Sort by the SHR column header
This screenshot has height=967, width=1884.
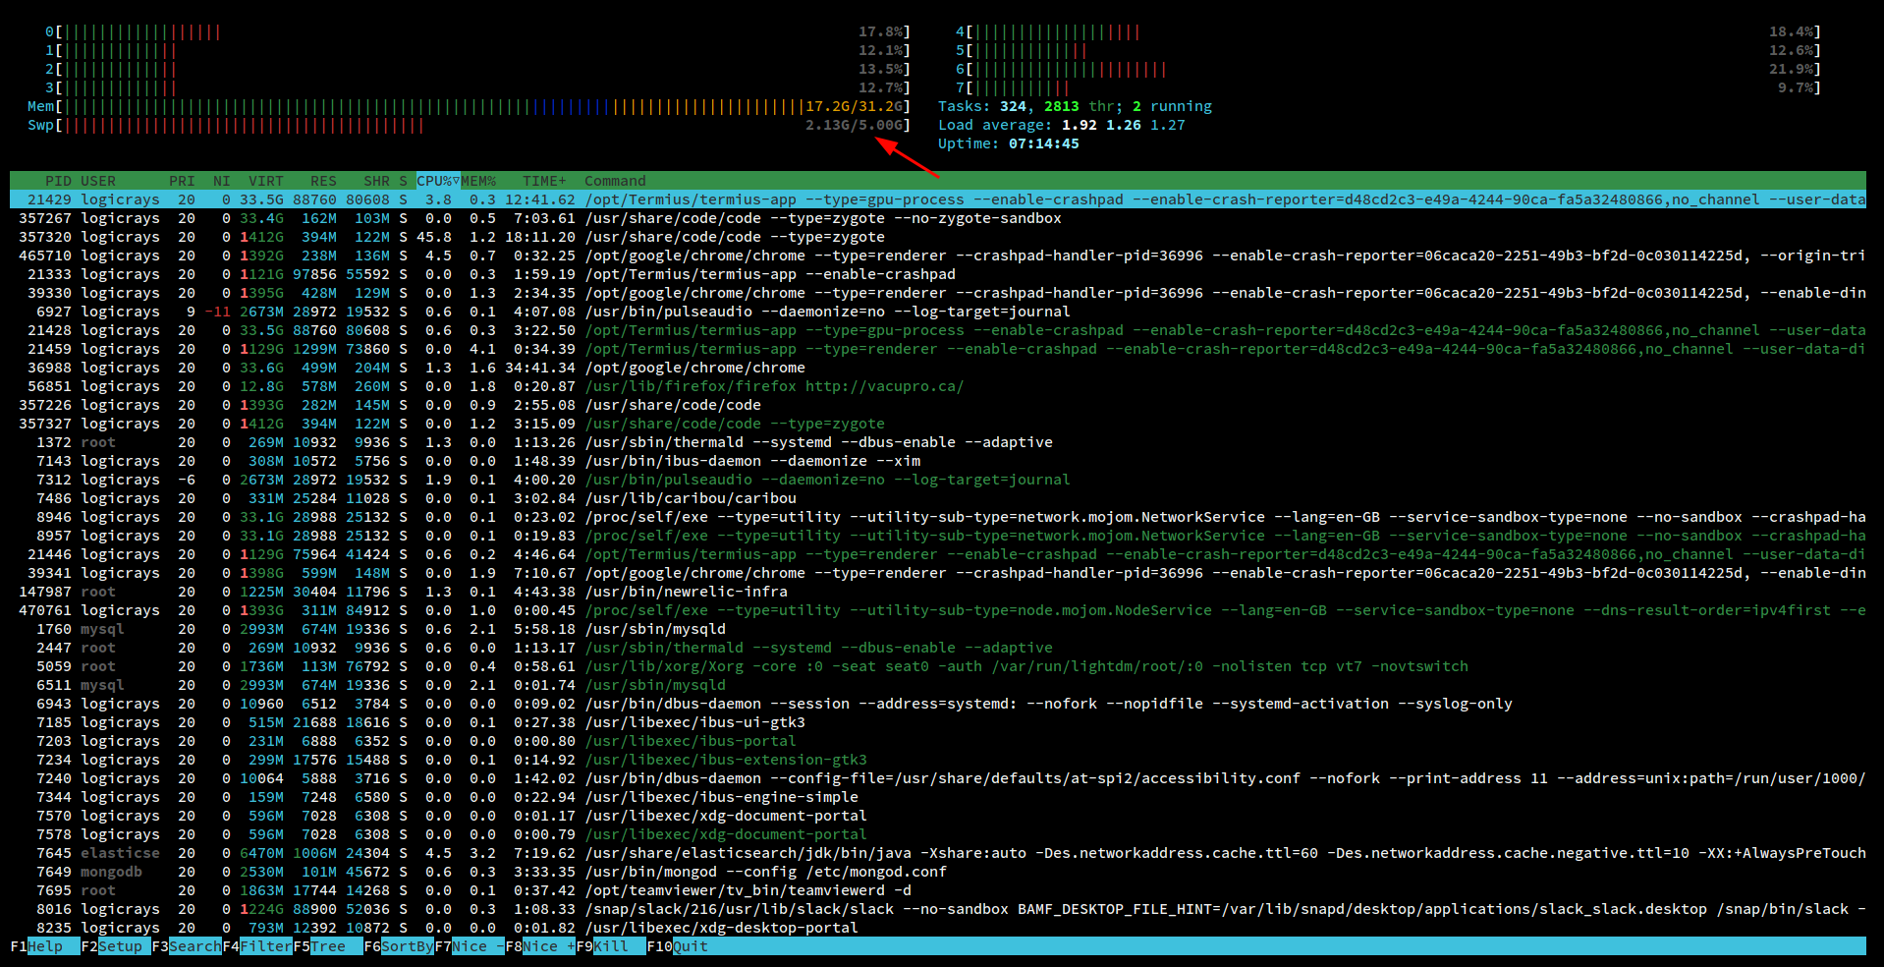(x=376, y=181)
